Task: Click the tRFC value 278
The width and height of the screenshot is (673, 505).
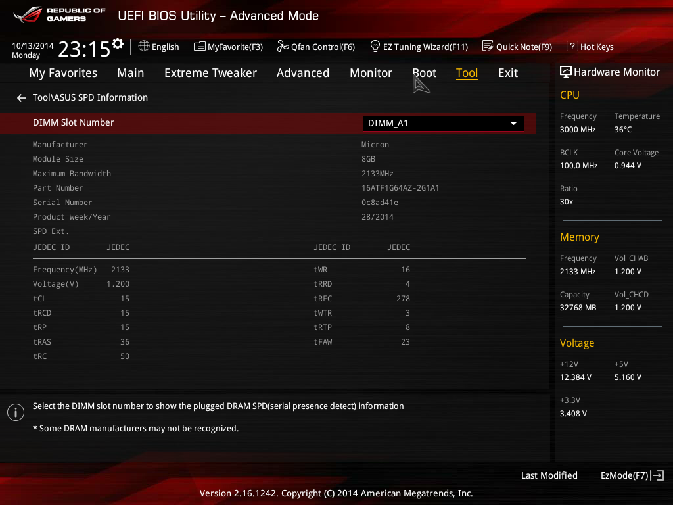Action: pos(403,299)
